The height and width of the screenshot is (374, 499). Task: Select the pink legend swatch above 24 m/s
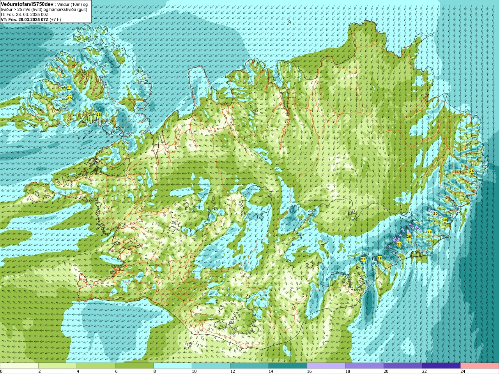480,366
